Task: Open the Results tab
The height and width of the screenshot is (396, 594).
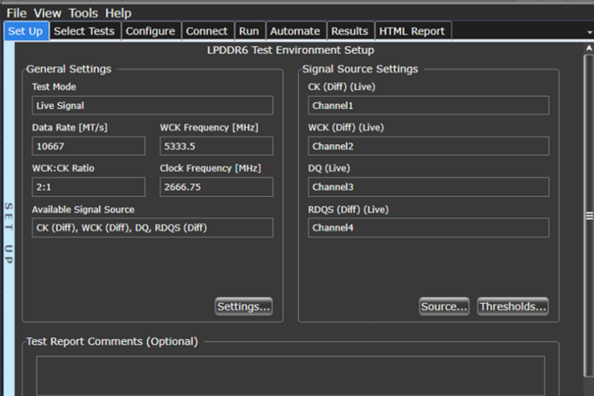Action: pos(350,31)
